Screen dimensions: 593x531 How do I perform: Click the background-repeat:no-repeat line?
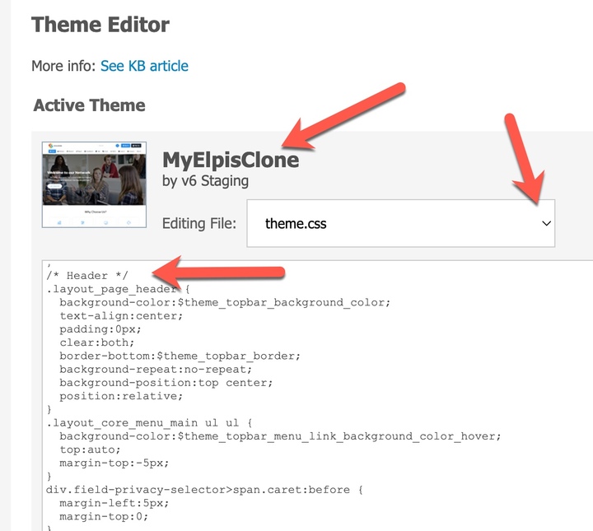(x=156, y=370)
